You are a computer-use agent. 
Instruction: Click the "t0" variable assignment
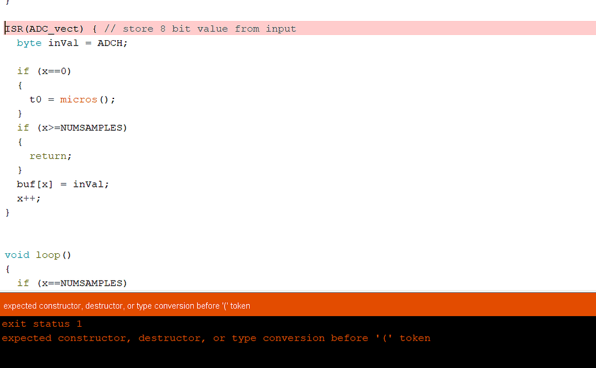(x=36, y=100)
